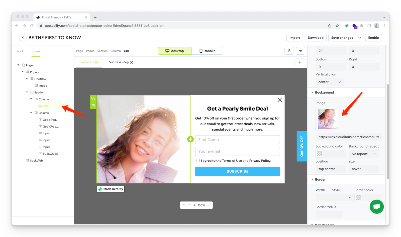Click the green delete icon on selected box

click(x=93, y=105)
